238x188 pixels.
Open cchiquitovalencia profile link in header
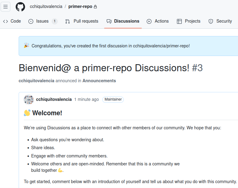tap(46, 6)
